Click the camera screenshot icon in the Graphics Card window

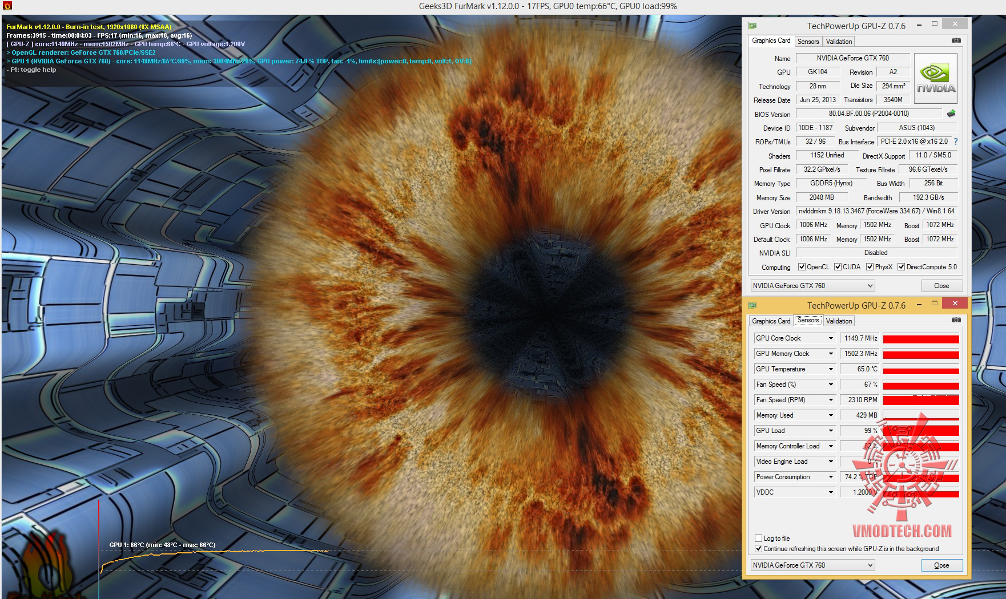point(956,41)
